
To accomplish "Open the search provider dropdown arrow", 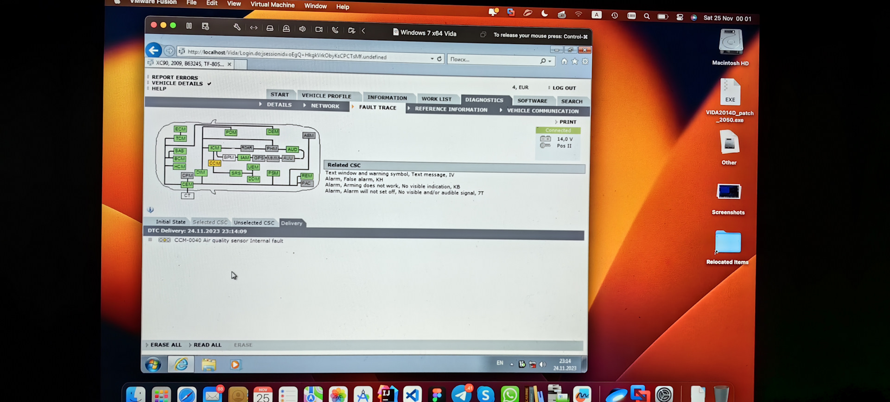I will 550,61.
